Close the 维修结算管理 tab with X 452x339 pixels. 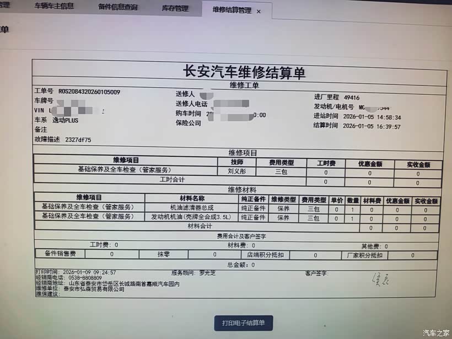pyautogui.click(x=259, y=12)
